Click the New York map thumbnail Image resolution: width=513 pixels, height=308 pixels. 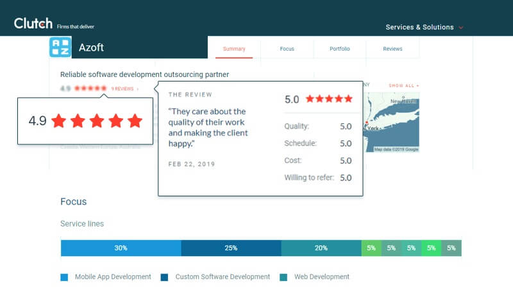click(391, 122)
